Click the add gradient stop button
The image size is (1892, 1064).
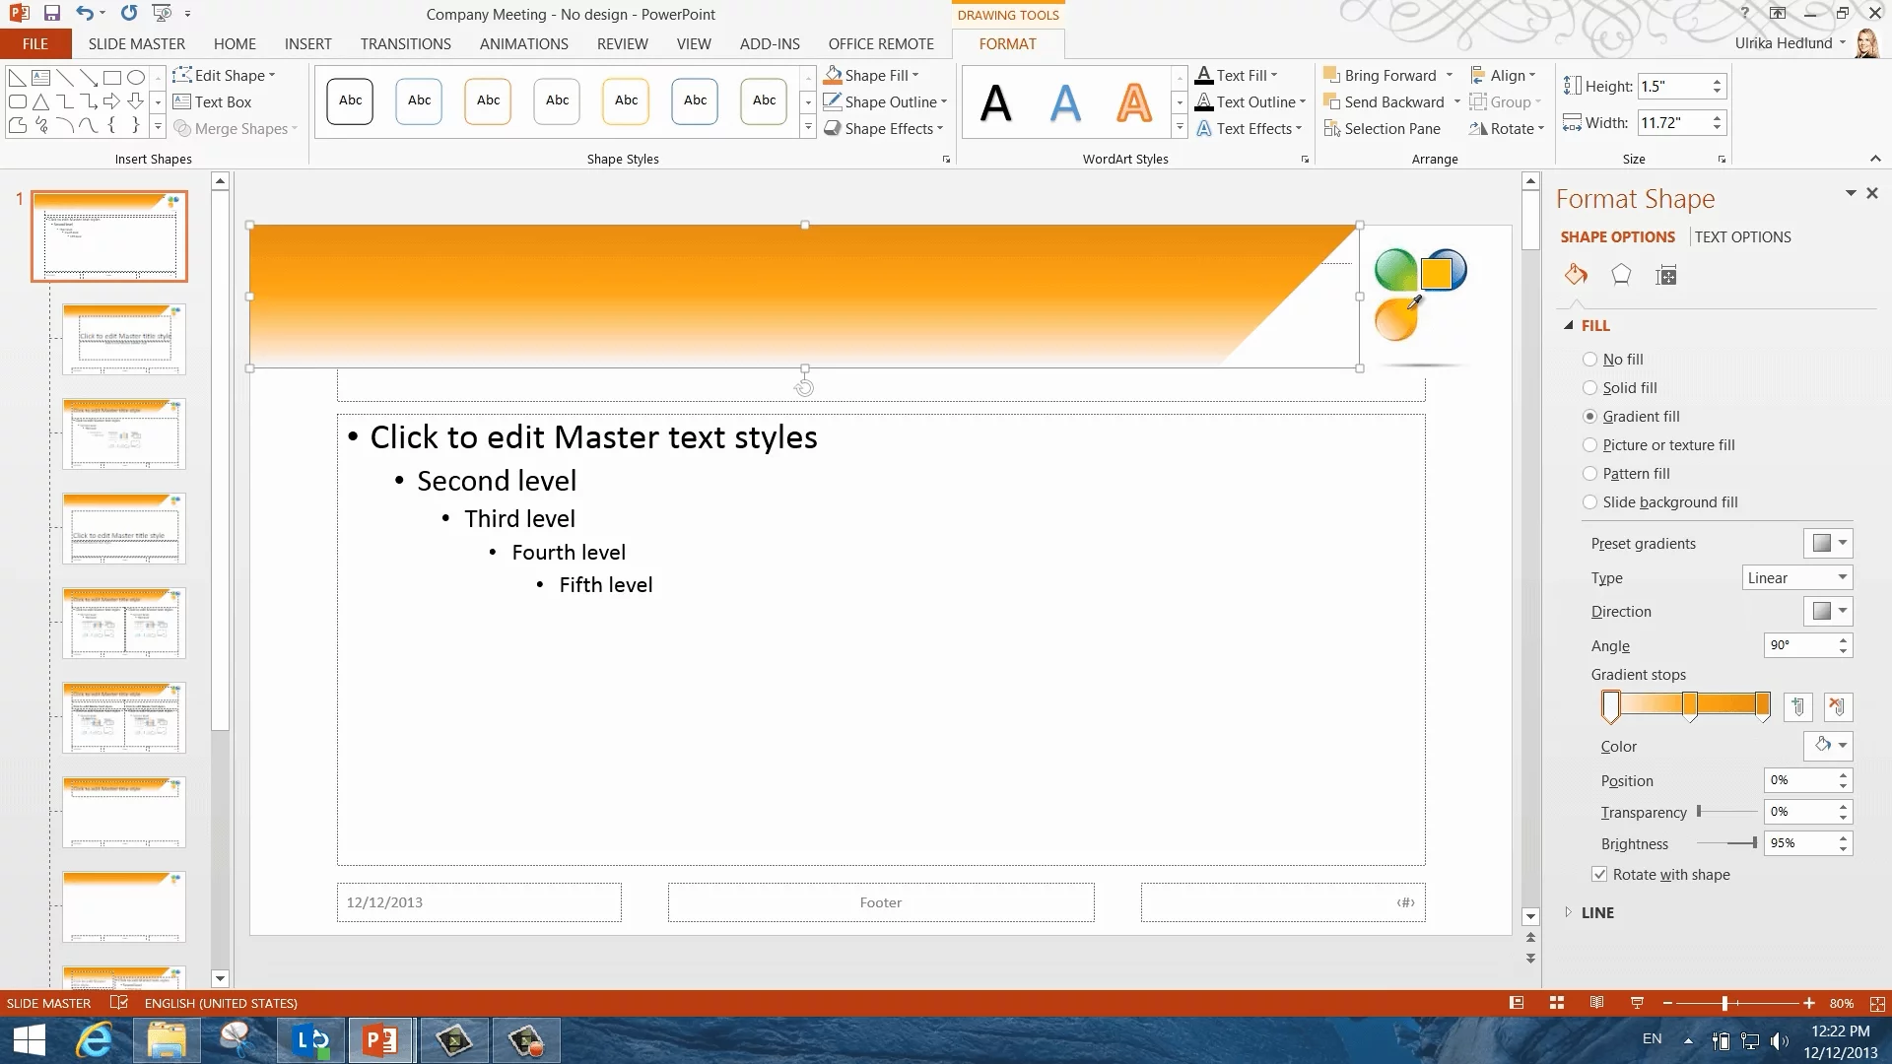click(1797, 706)
